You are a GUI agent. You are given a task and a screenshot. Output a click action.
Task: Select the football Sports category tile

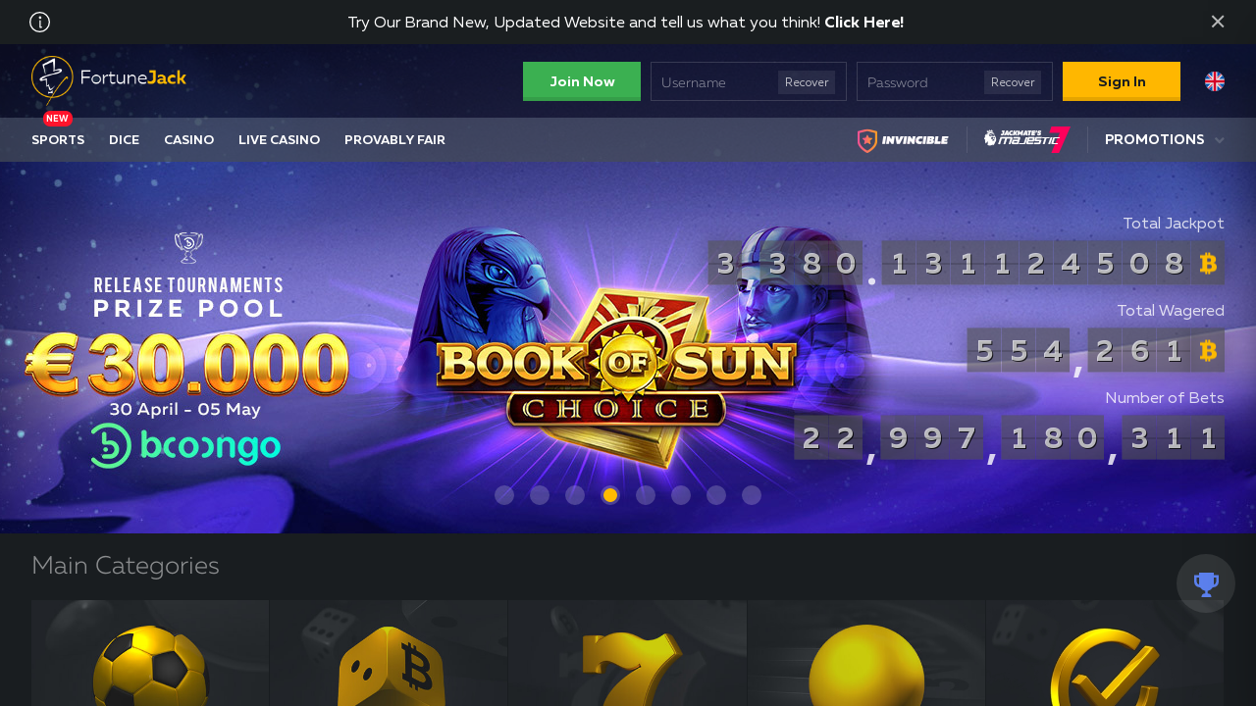(150, 653)
